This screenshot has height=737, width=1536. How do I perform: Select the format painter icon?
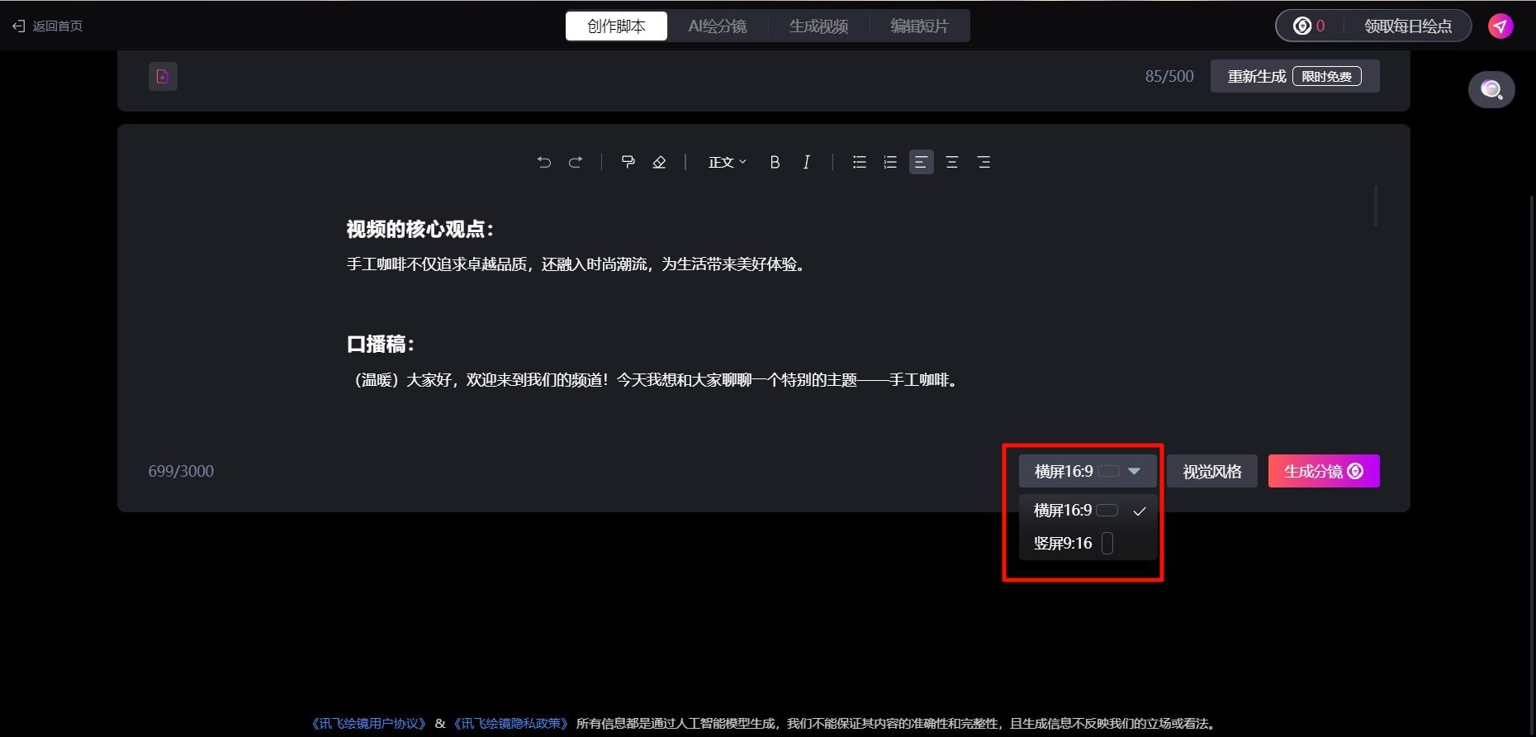pyautogui.click(x=628, y=162)
